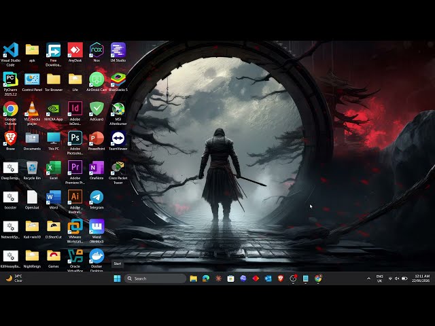Open the NightReign folder

pyautogui.click(x=32, y=258)
